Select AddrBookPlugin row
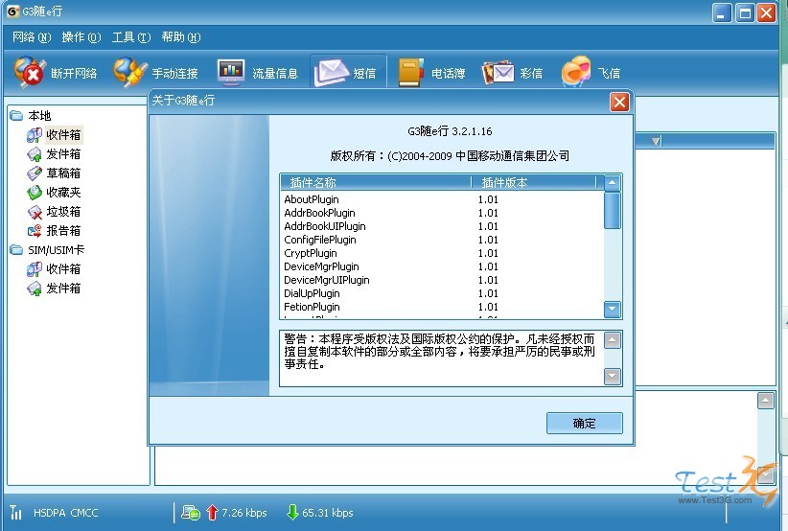The width and height of the screenshot is (788, 531). pyautogui.click(x=442, y=213)
